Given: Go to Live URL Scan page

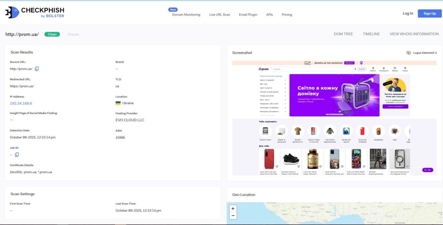Looking at the screenshot, I should click(220, 14).
